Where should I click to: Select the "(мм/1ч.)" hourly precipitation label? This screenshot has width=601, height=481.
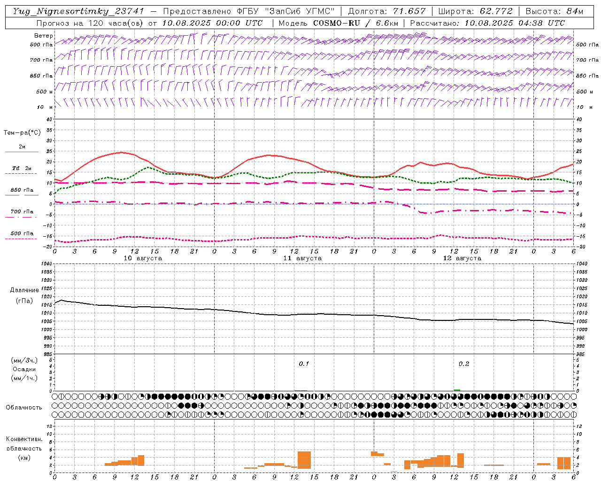24,378
